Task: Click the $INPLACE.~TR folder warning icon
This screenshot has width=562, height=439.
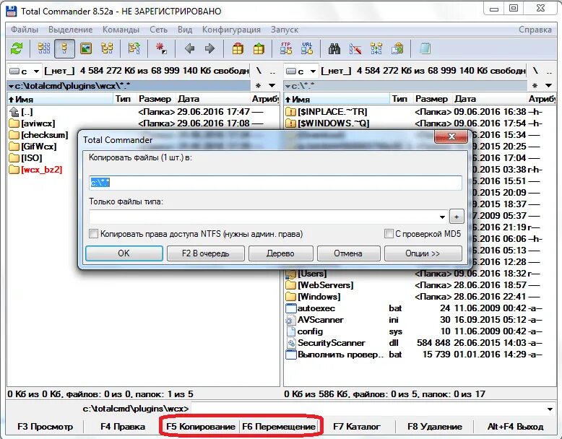Action: tap(290, 112)
